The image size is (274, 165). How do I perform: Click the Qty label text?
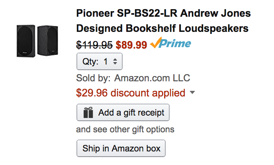pyautogui.click(x=90, y=61)
